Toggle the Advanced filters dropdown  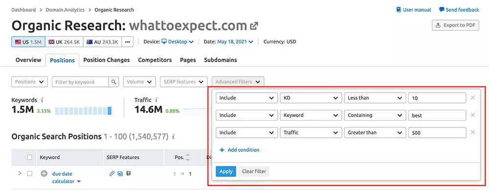point(238,82)
